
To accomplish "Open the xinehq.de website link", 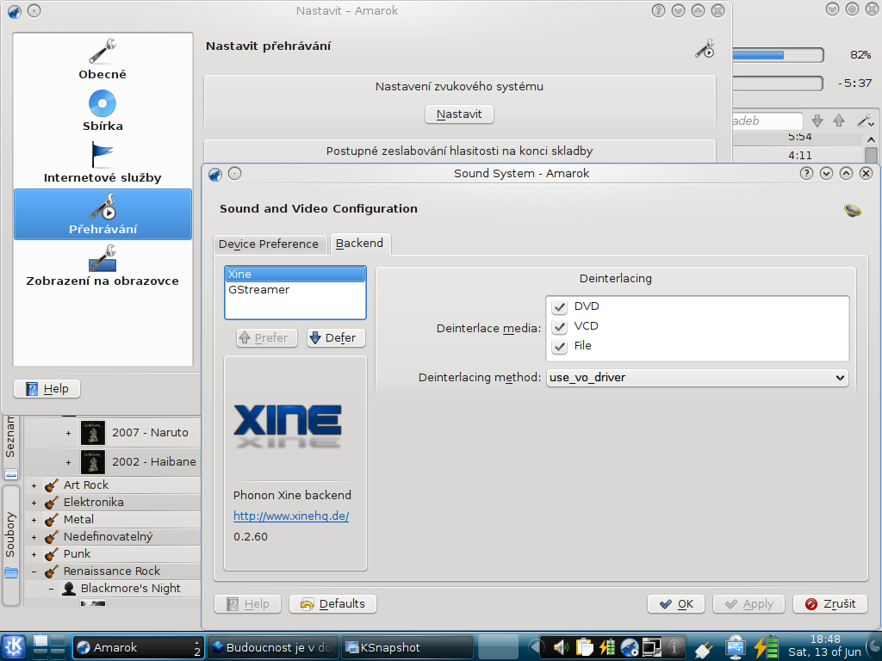I will pyautogui.click(x=291, y=516).
